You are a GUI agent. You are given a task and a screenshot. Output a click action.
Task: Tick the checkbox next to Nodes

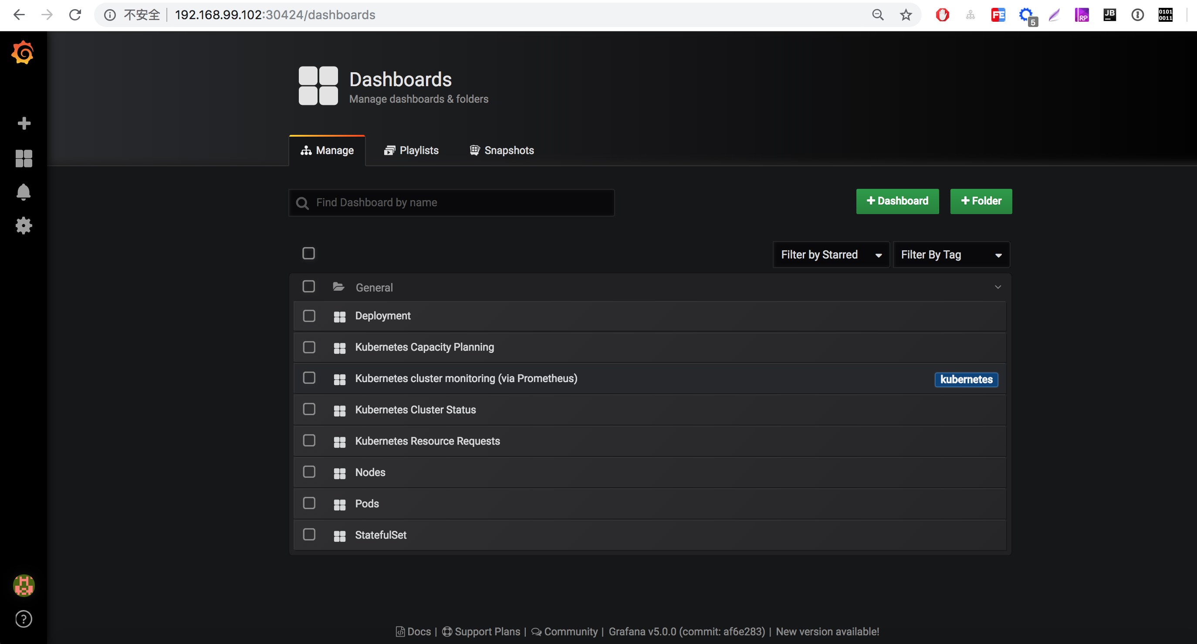pyautogui.click(x=309, y=472)
